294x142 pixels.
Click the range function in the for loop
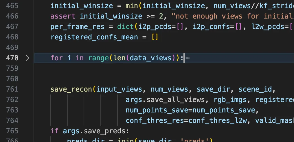click(99, 58)
